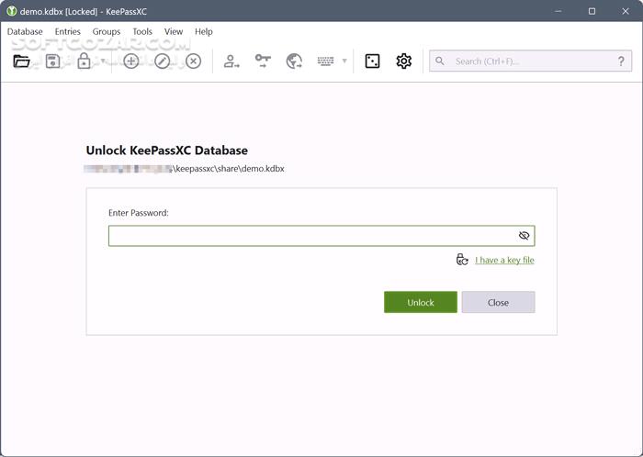Open Settings gear icon

404,61
